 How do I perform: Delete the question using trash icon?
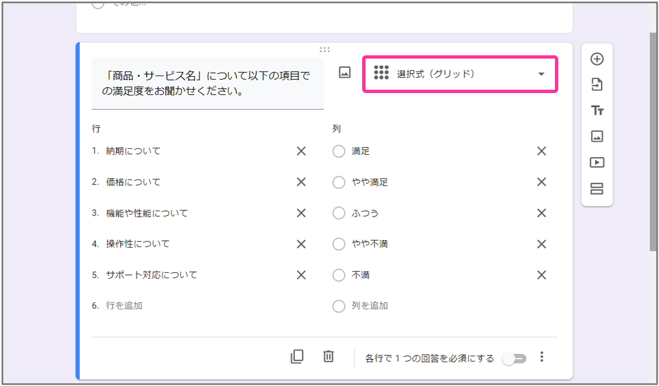point(328,357)
